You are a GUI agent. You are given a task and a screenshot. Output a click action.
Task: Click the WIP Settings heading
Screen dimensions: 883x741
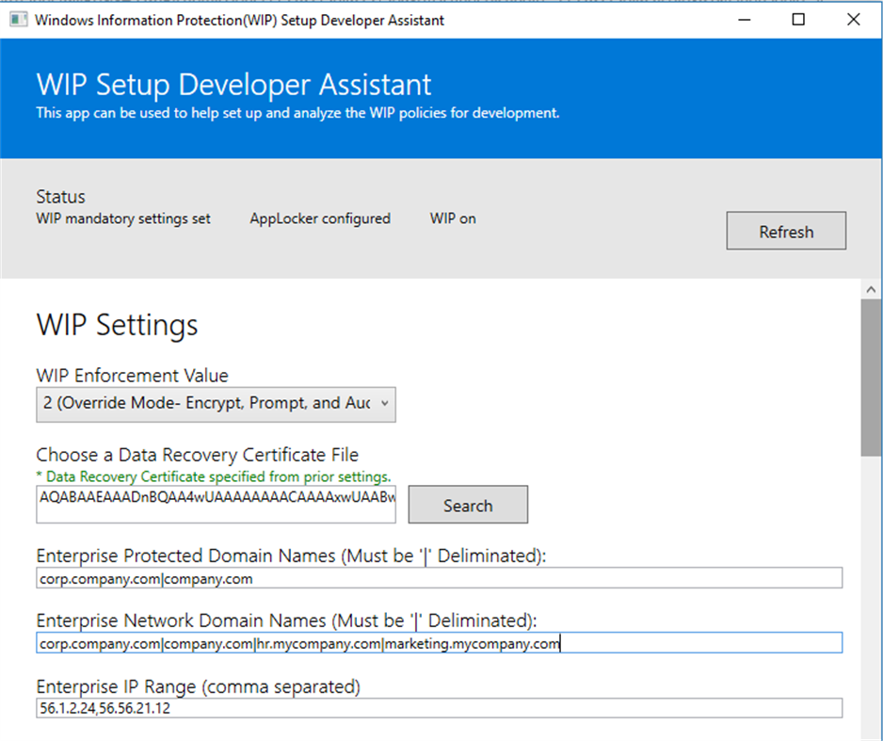[116, 325]
